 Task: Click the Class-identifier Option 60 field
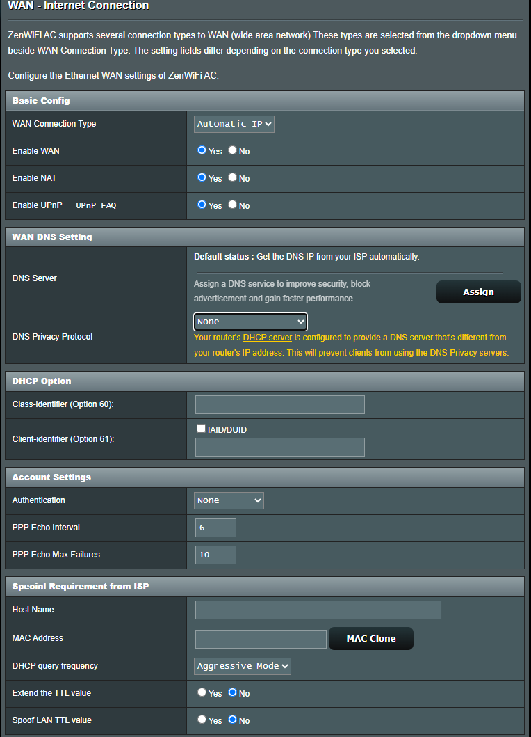(x=279, y=404)
